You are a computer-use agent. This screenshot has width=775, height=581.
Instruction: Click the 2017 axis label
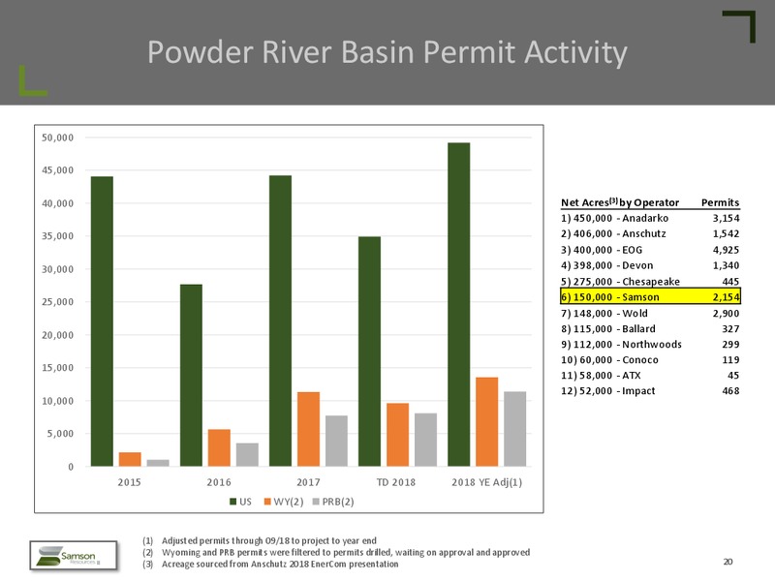[308, 482]
